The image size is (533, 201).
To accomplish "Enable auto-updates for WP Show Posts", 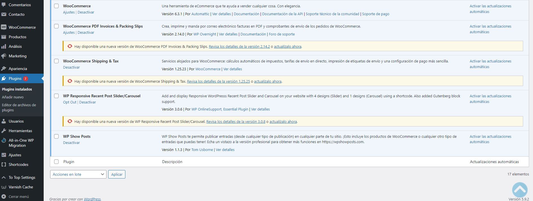I will coord(490,139).
